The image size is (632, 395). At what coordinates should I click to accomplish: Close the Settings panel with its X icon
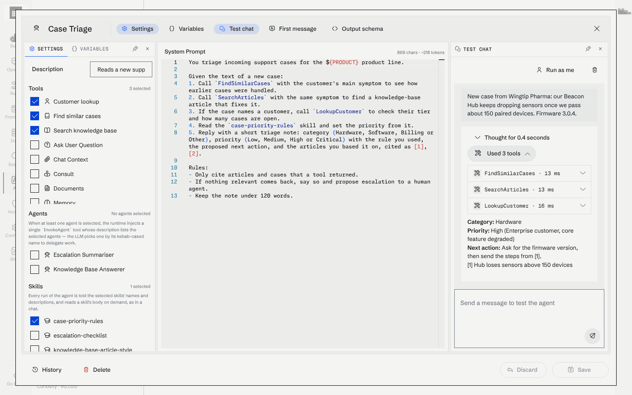[x=147, y=49]
